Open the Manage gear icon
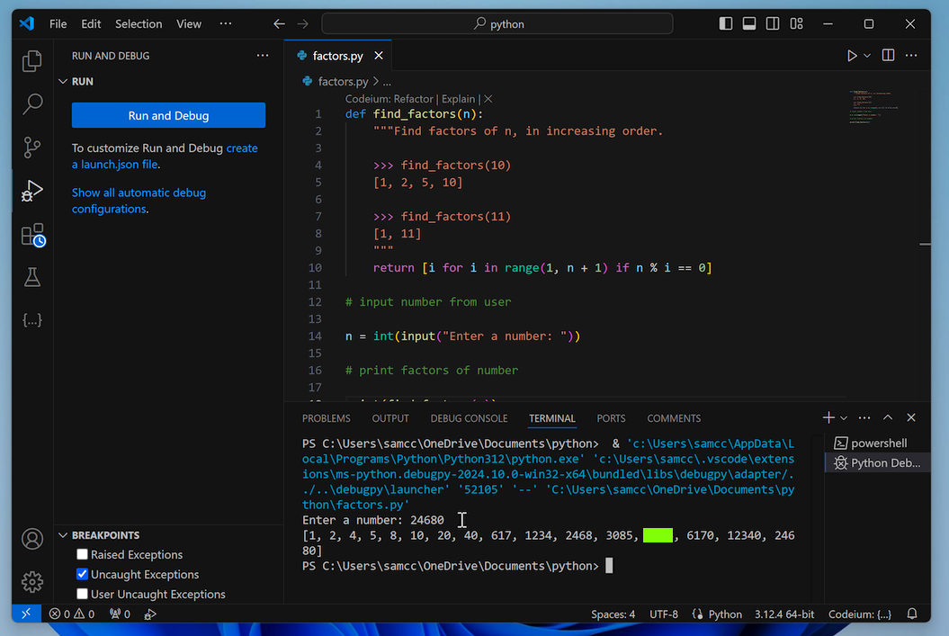This screenshot has height=636, width=949. tap(32, 581)
